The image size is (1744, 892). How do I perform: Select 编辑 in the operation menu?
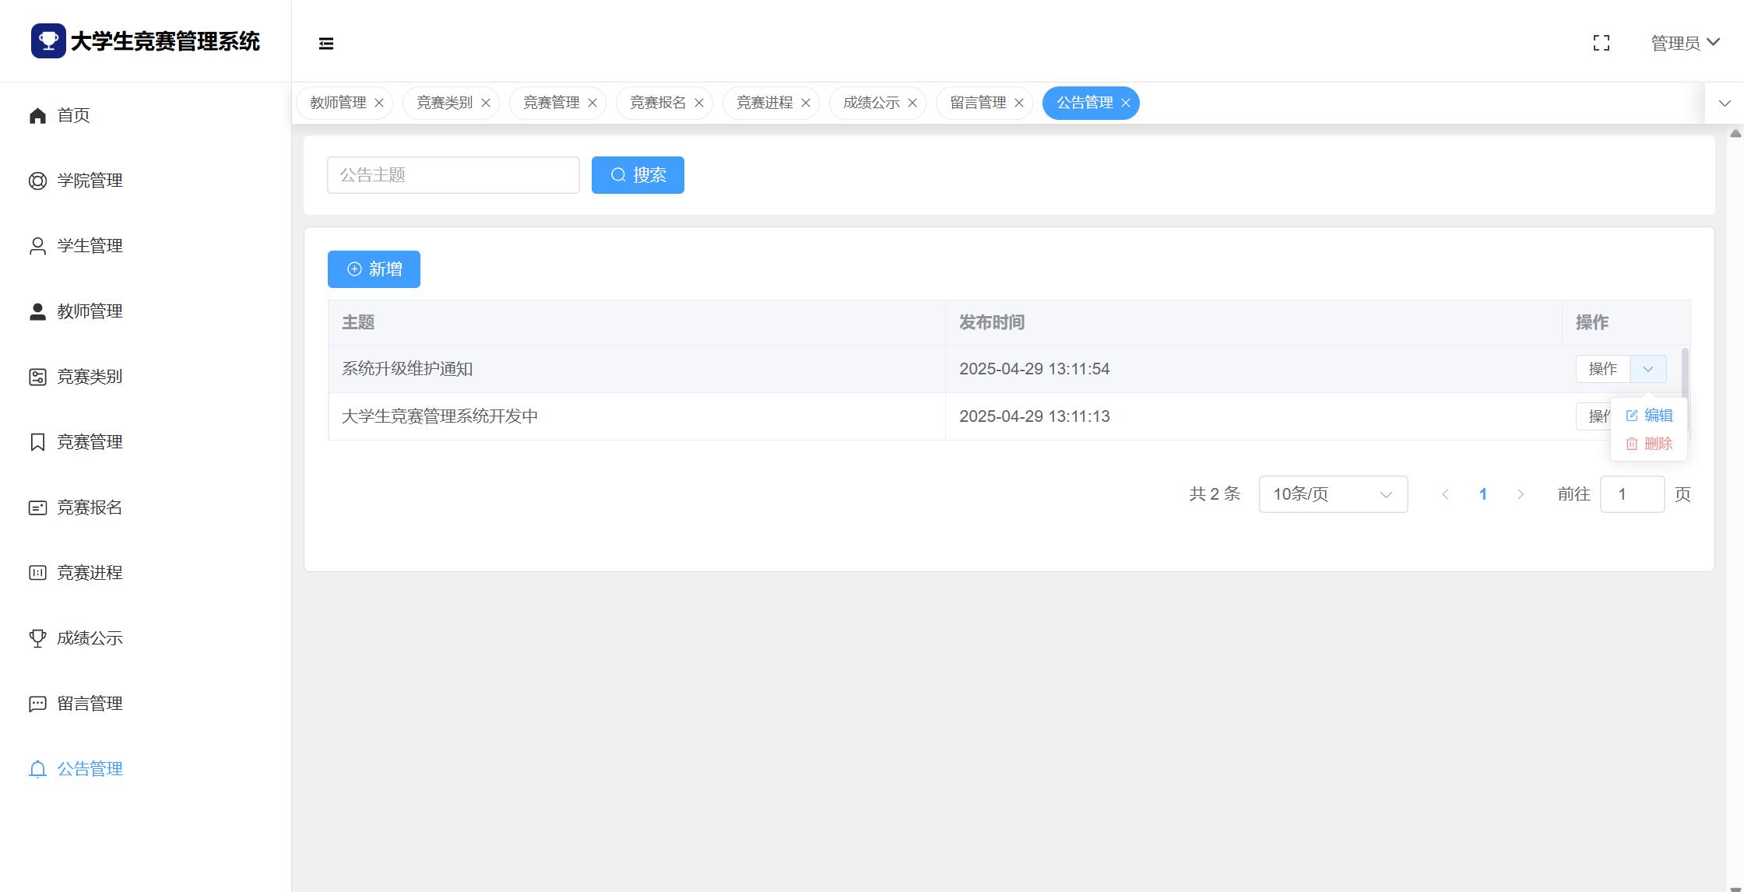1650,416
